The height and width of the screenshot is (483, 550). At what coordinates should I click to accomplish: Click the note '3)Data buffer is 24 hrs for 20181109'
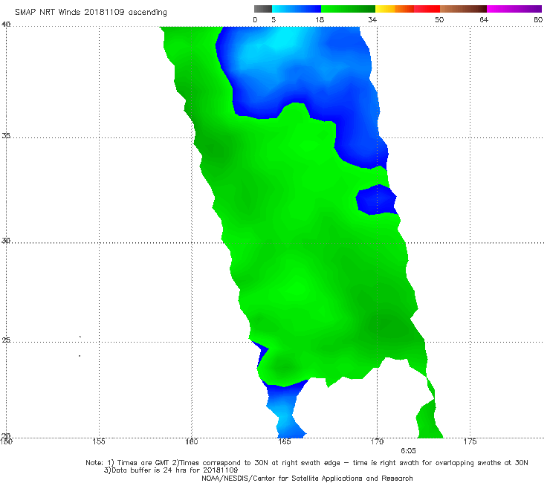[171, 470]
